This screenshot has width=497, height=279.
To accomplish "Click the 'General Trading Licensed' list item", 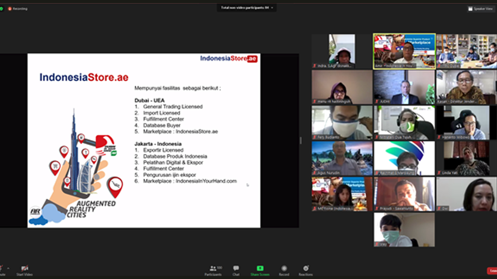I will coord(173,107).
